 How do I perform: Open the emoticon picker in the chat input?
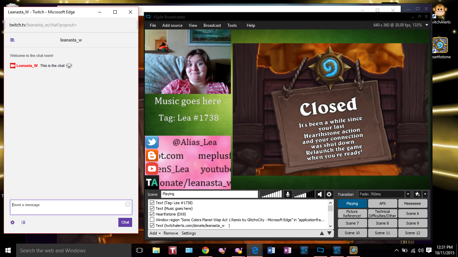pos(127,204)
